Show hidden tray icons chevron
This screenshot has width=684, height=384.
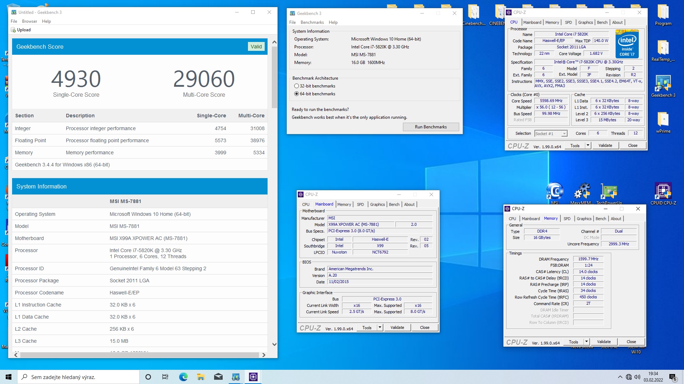tap(620, 377)
